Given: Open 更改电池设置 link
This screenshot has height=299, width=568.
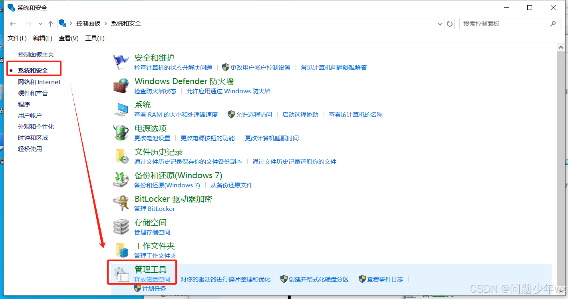Looking at the screenshot, I should [152, 138].
